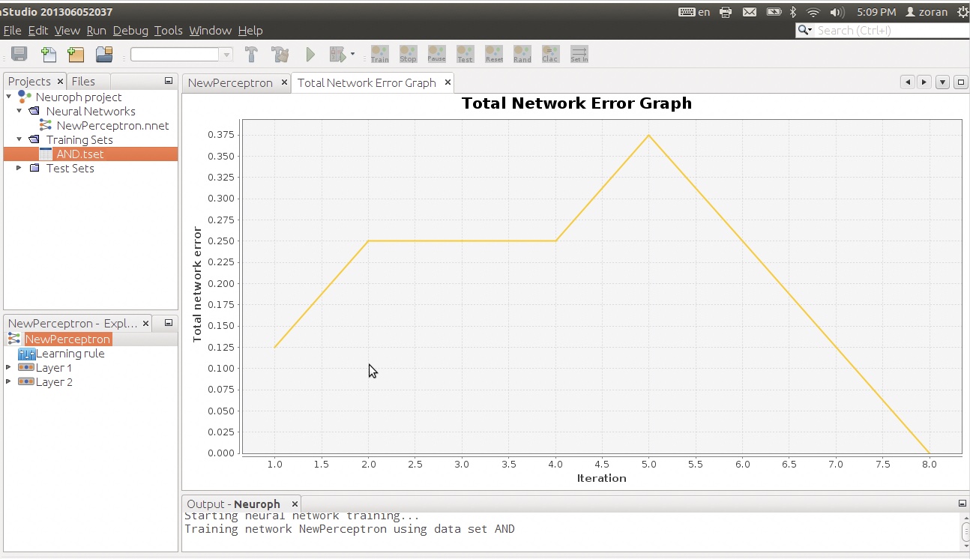Open the Debug button dropdown arrow
This screenshot has width=970, height=559.
pyautogui.click(x=352, y=55)
